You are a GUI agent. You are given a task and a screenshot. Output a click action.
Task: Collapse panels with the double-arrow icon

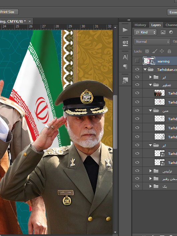point(129,20)
